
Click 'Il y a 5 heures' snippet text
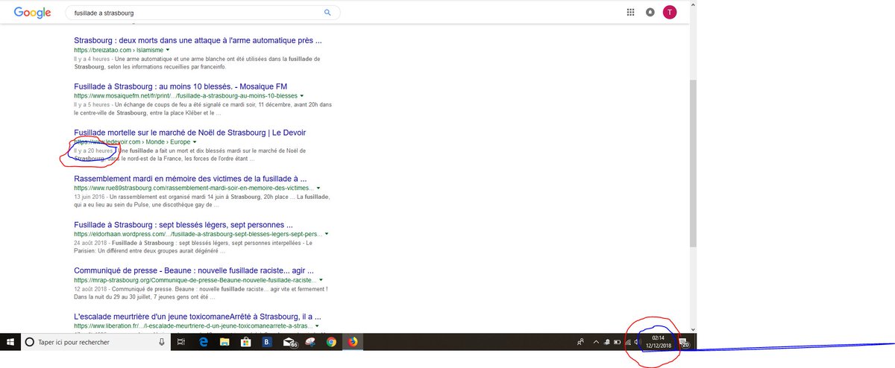(92, 105)
